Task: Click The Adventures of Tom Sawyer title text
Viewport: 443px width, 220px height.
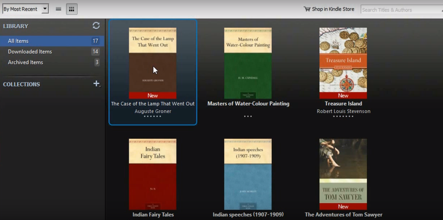Action: tap(344, 215)
